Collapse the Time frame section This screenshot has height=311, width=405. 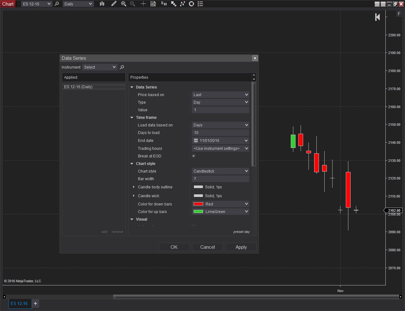(x=132, y=118)
